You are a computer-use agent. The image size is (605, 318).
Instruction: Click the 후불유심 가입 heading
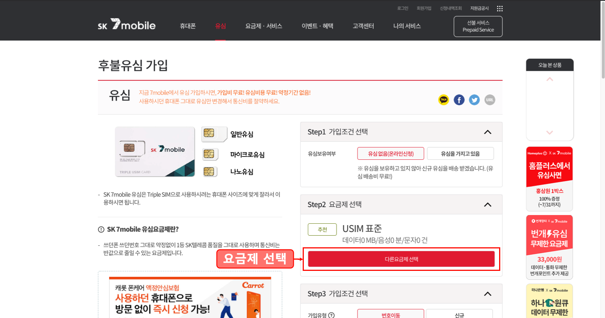pos(133,65)
